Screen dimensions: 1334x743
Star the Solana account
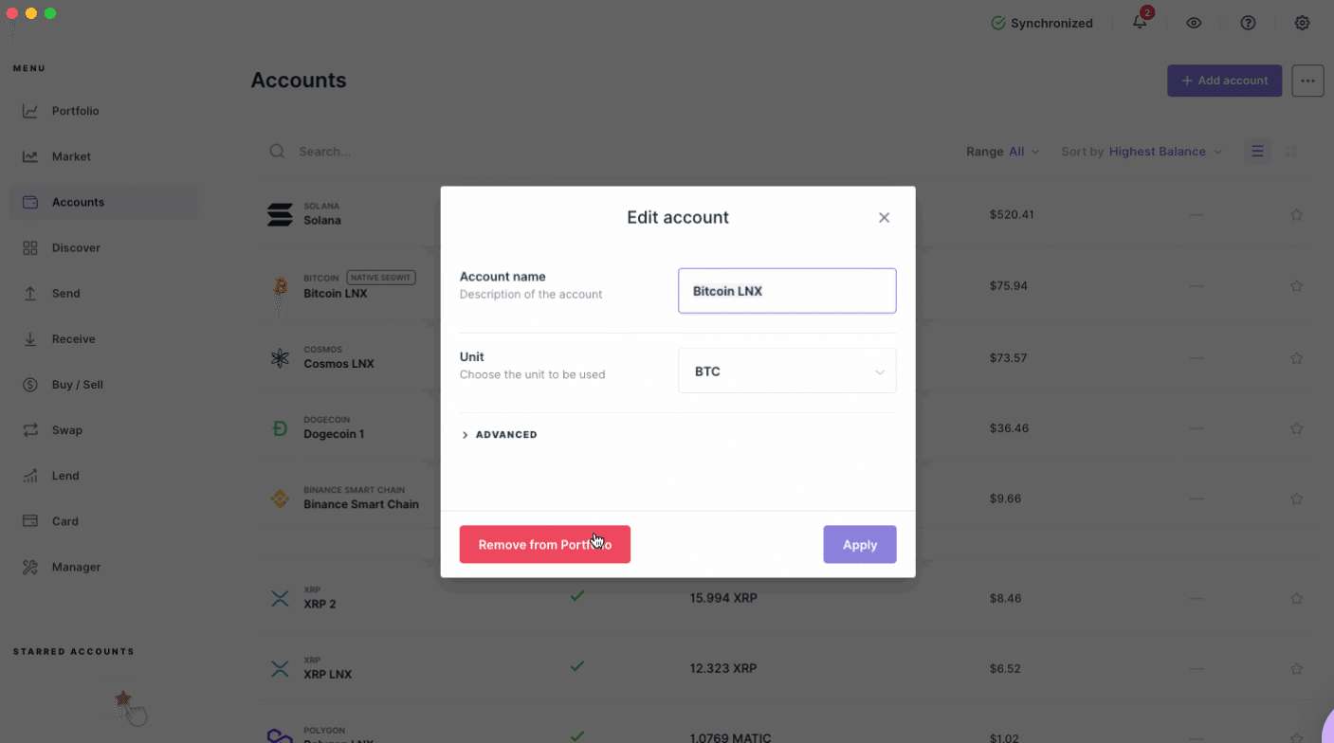1296,215
